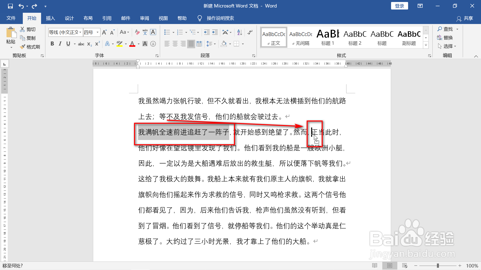Apply underline to selected text
Viewport: 481px width, 270px height.
coord(68,44)
